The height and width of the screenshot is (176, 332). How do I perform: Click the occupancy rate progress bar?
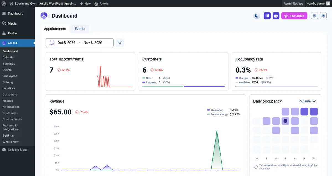(277, 86)
